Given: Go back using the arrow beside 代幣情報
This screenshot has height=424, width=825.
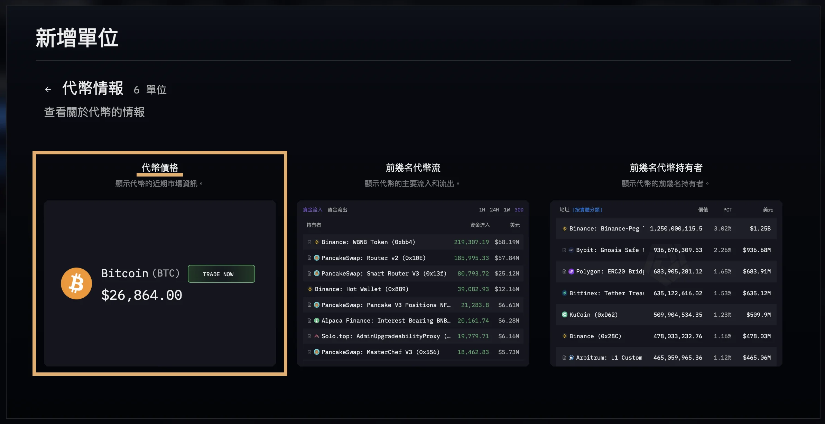Looking at the screenshot, I should coord(48,89).
